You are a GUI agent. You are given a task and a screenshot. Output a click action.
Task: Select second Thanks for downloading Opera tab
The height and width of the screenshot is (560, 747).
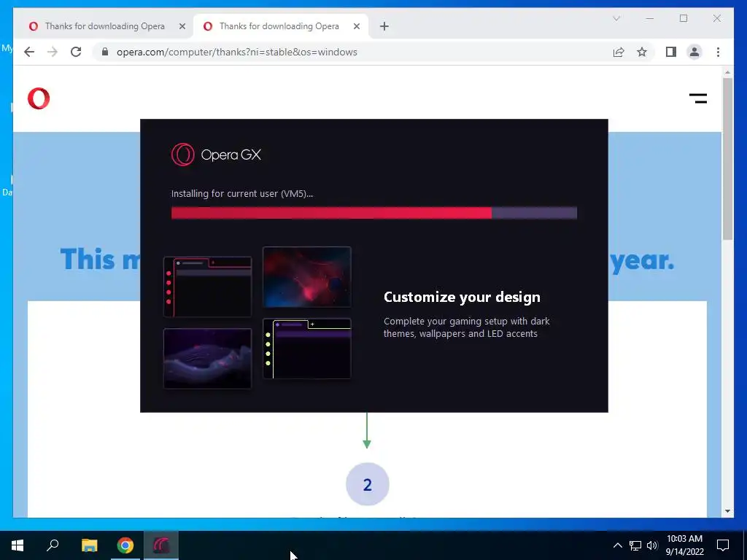pyautogui.click(x=279, y=26)
